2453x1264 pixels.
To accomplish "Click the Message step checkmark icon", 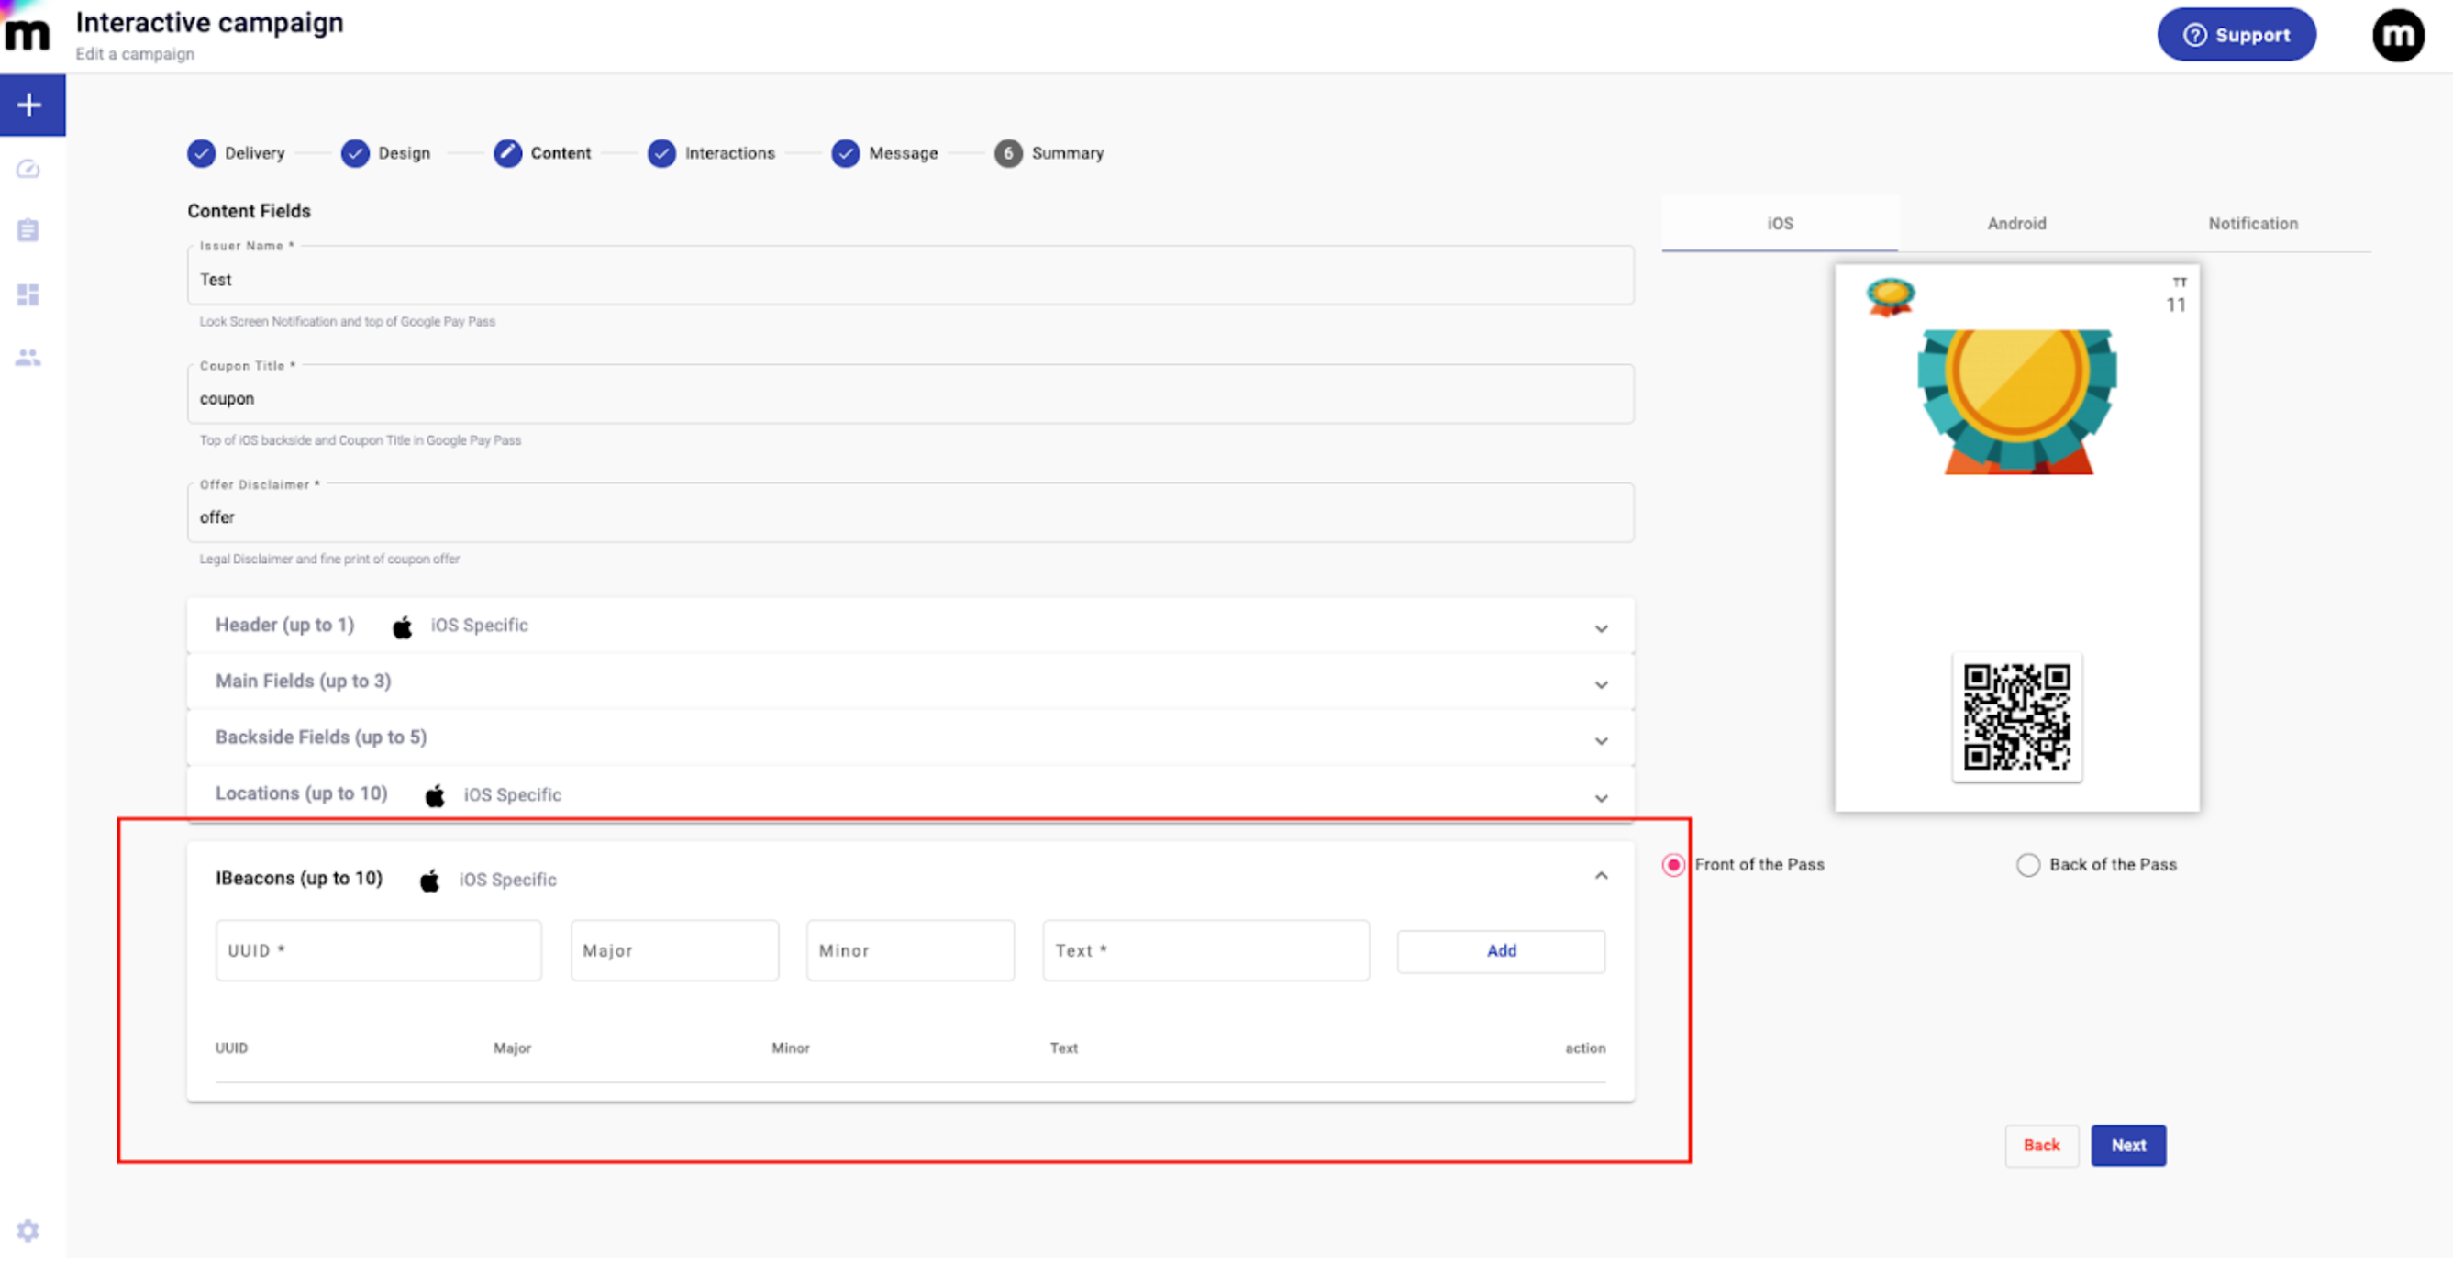I will tap(846, 153).
